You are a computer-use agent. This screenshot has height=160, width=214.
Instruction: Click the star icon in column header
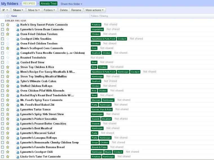pos(8,16)
